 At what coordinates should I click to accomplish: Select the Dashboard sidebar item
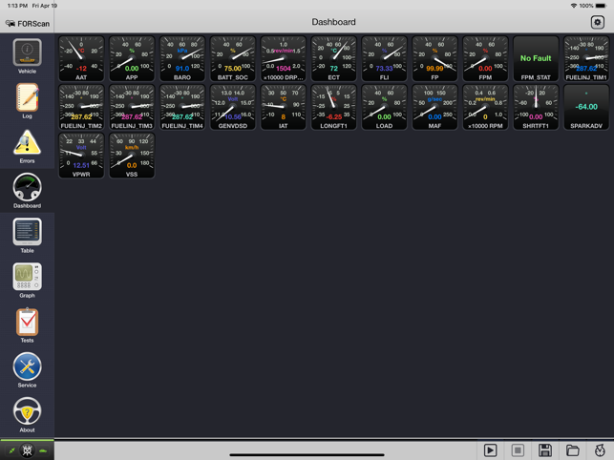tap(27, 191)
